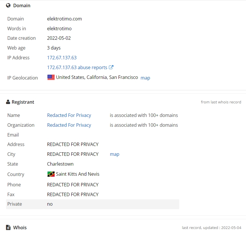Click Redacted For Privacy link in Organization row
The width and height of the screenshot is (246, 231).
pyautogui.click(x=69, y=125)
